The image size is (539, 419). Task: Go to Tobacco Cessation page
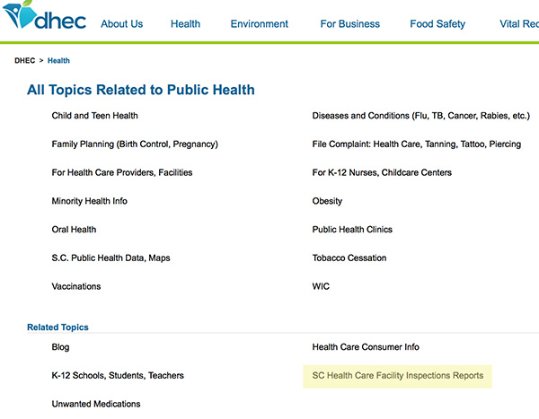pyautogui.click(x=349, y=258)
